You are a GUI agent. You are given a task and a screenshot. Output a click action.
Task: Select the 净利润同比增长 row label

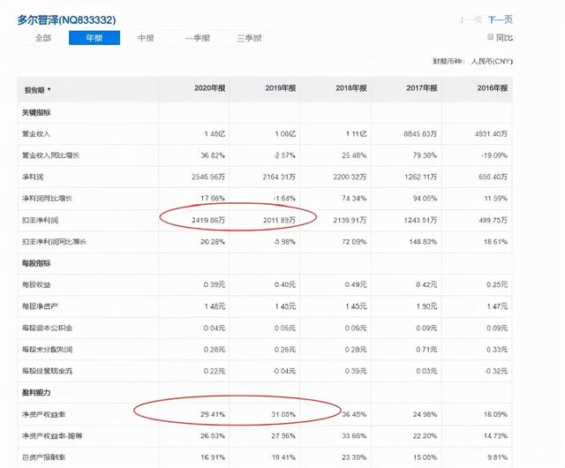click(x=47, y=199)
